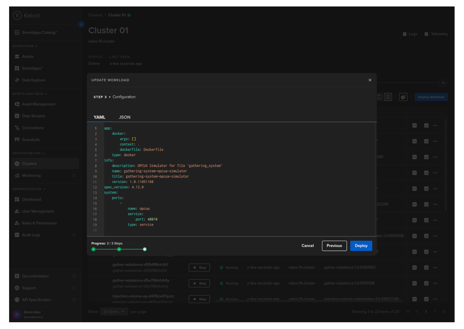
Task: Select the YAML tab
Action: click(99, 117)
